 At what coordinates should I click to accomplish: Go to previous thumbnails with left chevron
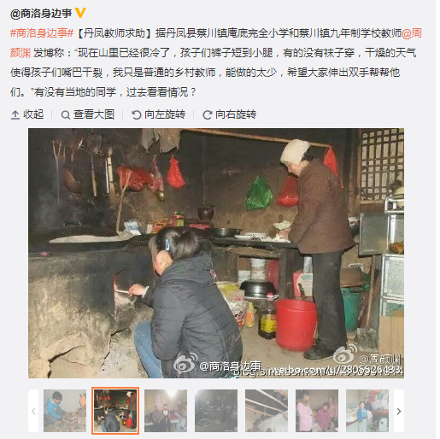[33, 411]
